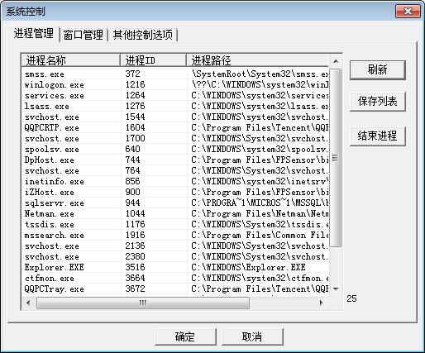
Task: Select the spoolsv.exe process row
Action: click(175, 149)
